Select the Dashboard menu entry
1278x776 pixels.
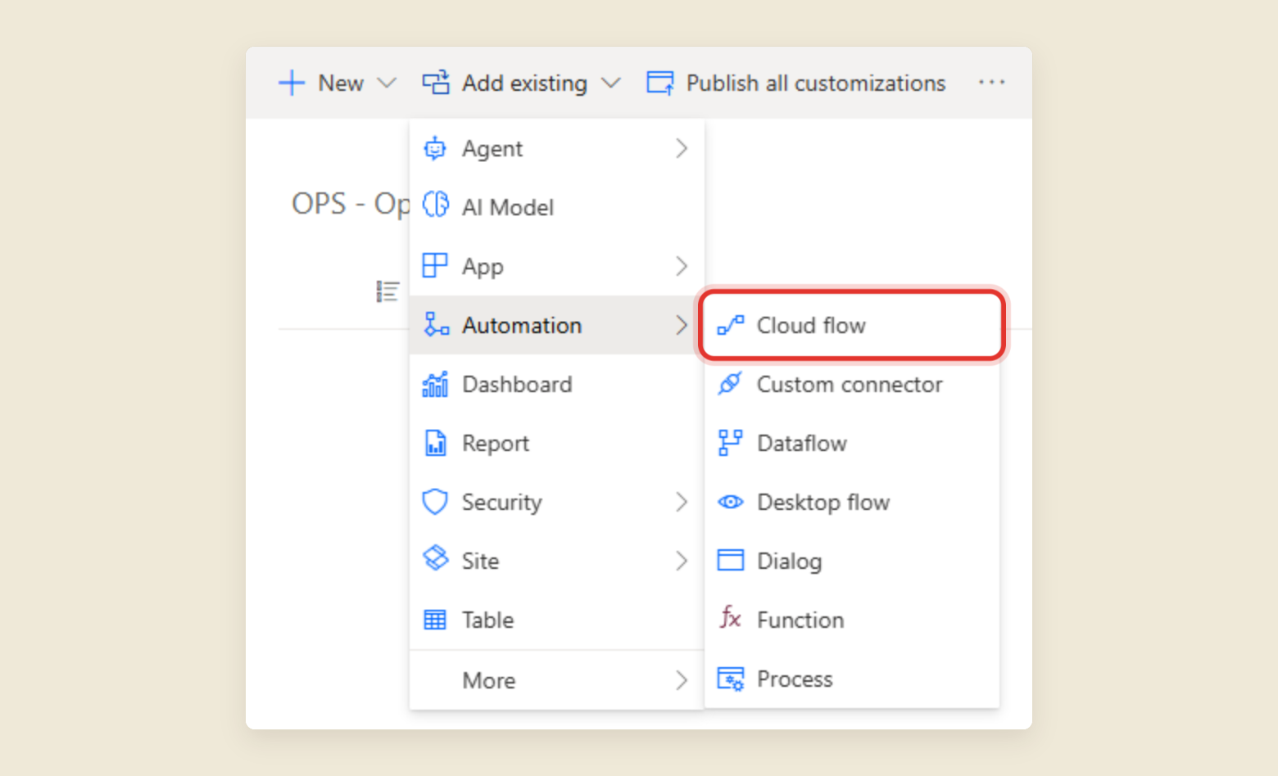[557, 384]
